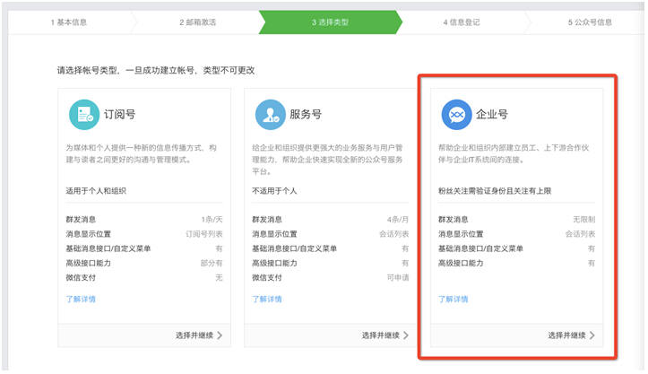Choose 订阅号 via 选择并继续
This screenshot has height=374, width=648.
194,335
